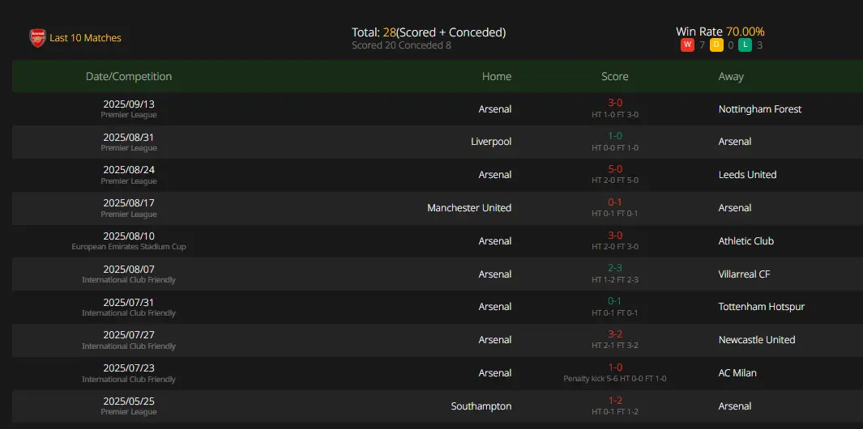Select the Date/Competition column header

(x=129, y=76)
